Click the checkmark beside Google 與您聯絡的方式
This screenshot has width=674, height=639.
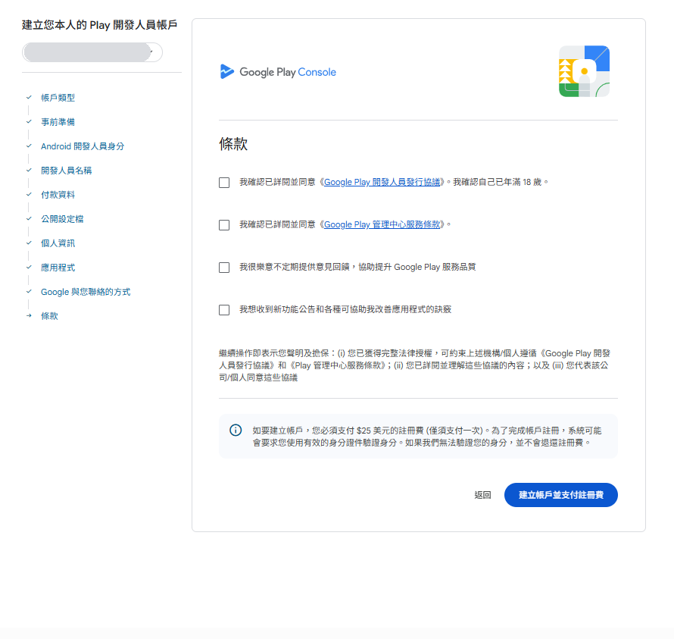pyautogui.click(x=29, y=291)
